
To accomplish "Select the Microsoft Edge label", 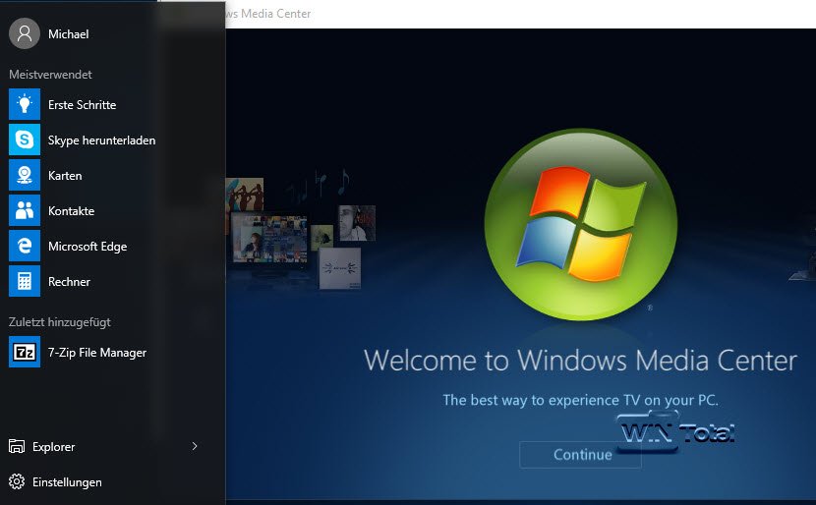I will [87, 247].
